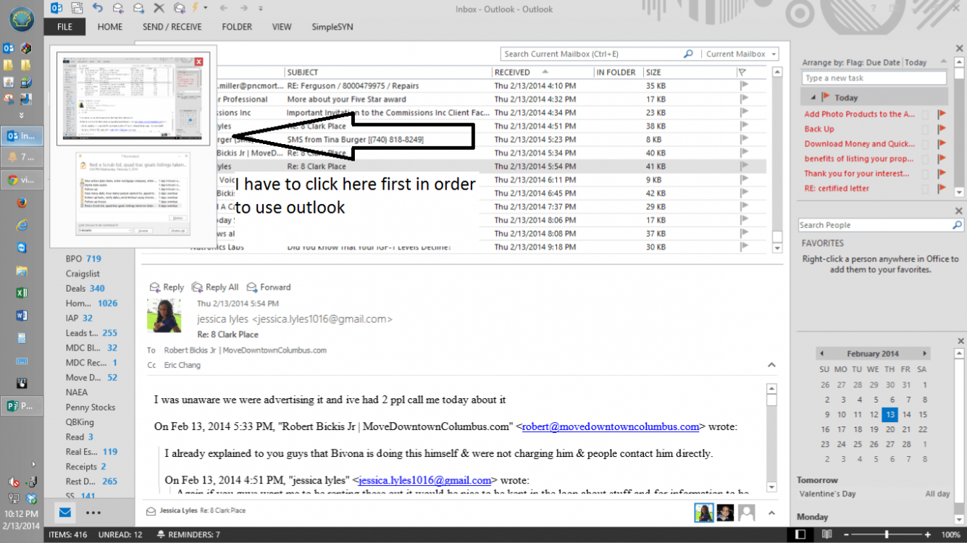Click the Mail envelope icon in navigation bar
The width and height of the screenshot is (967, 543).
(65, 513)
